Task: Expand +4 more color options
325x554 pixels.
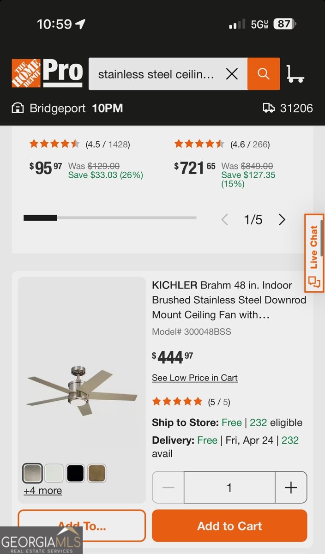Action: [x=43, y=491]
